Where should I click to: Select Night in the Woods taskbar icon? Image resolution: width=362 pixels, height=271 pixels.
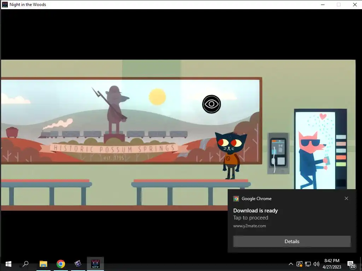tap(95, 264)
